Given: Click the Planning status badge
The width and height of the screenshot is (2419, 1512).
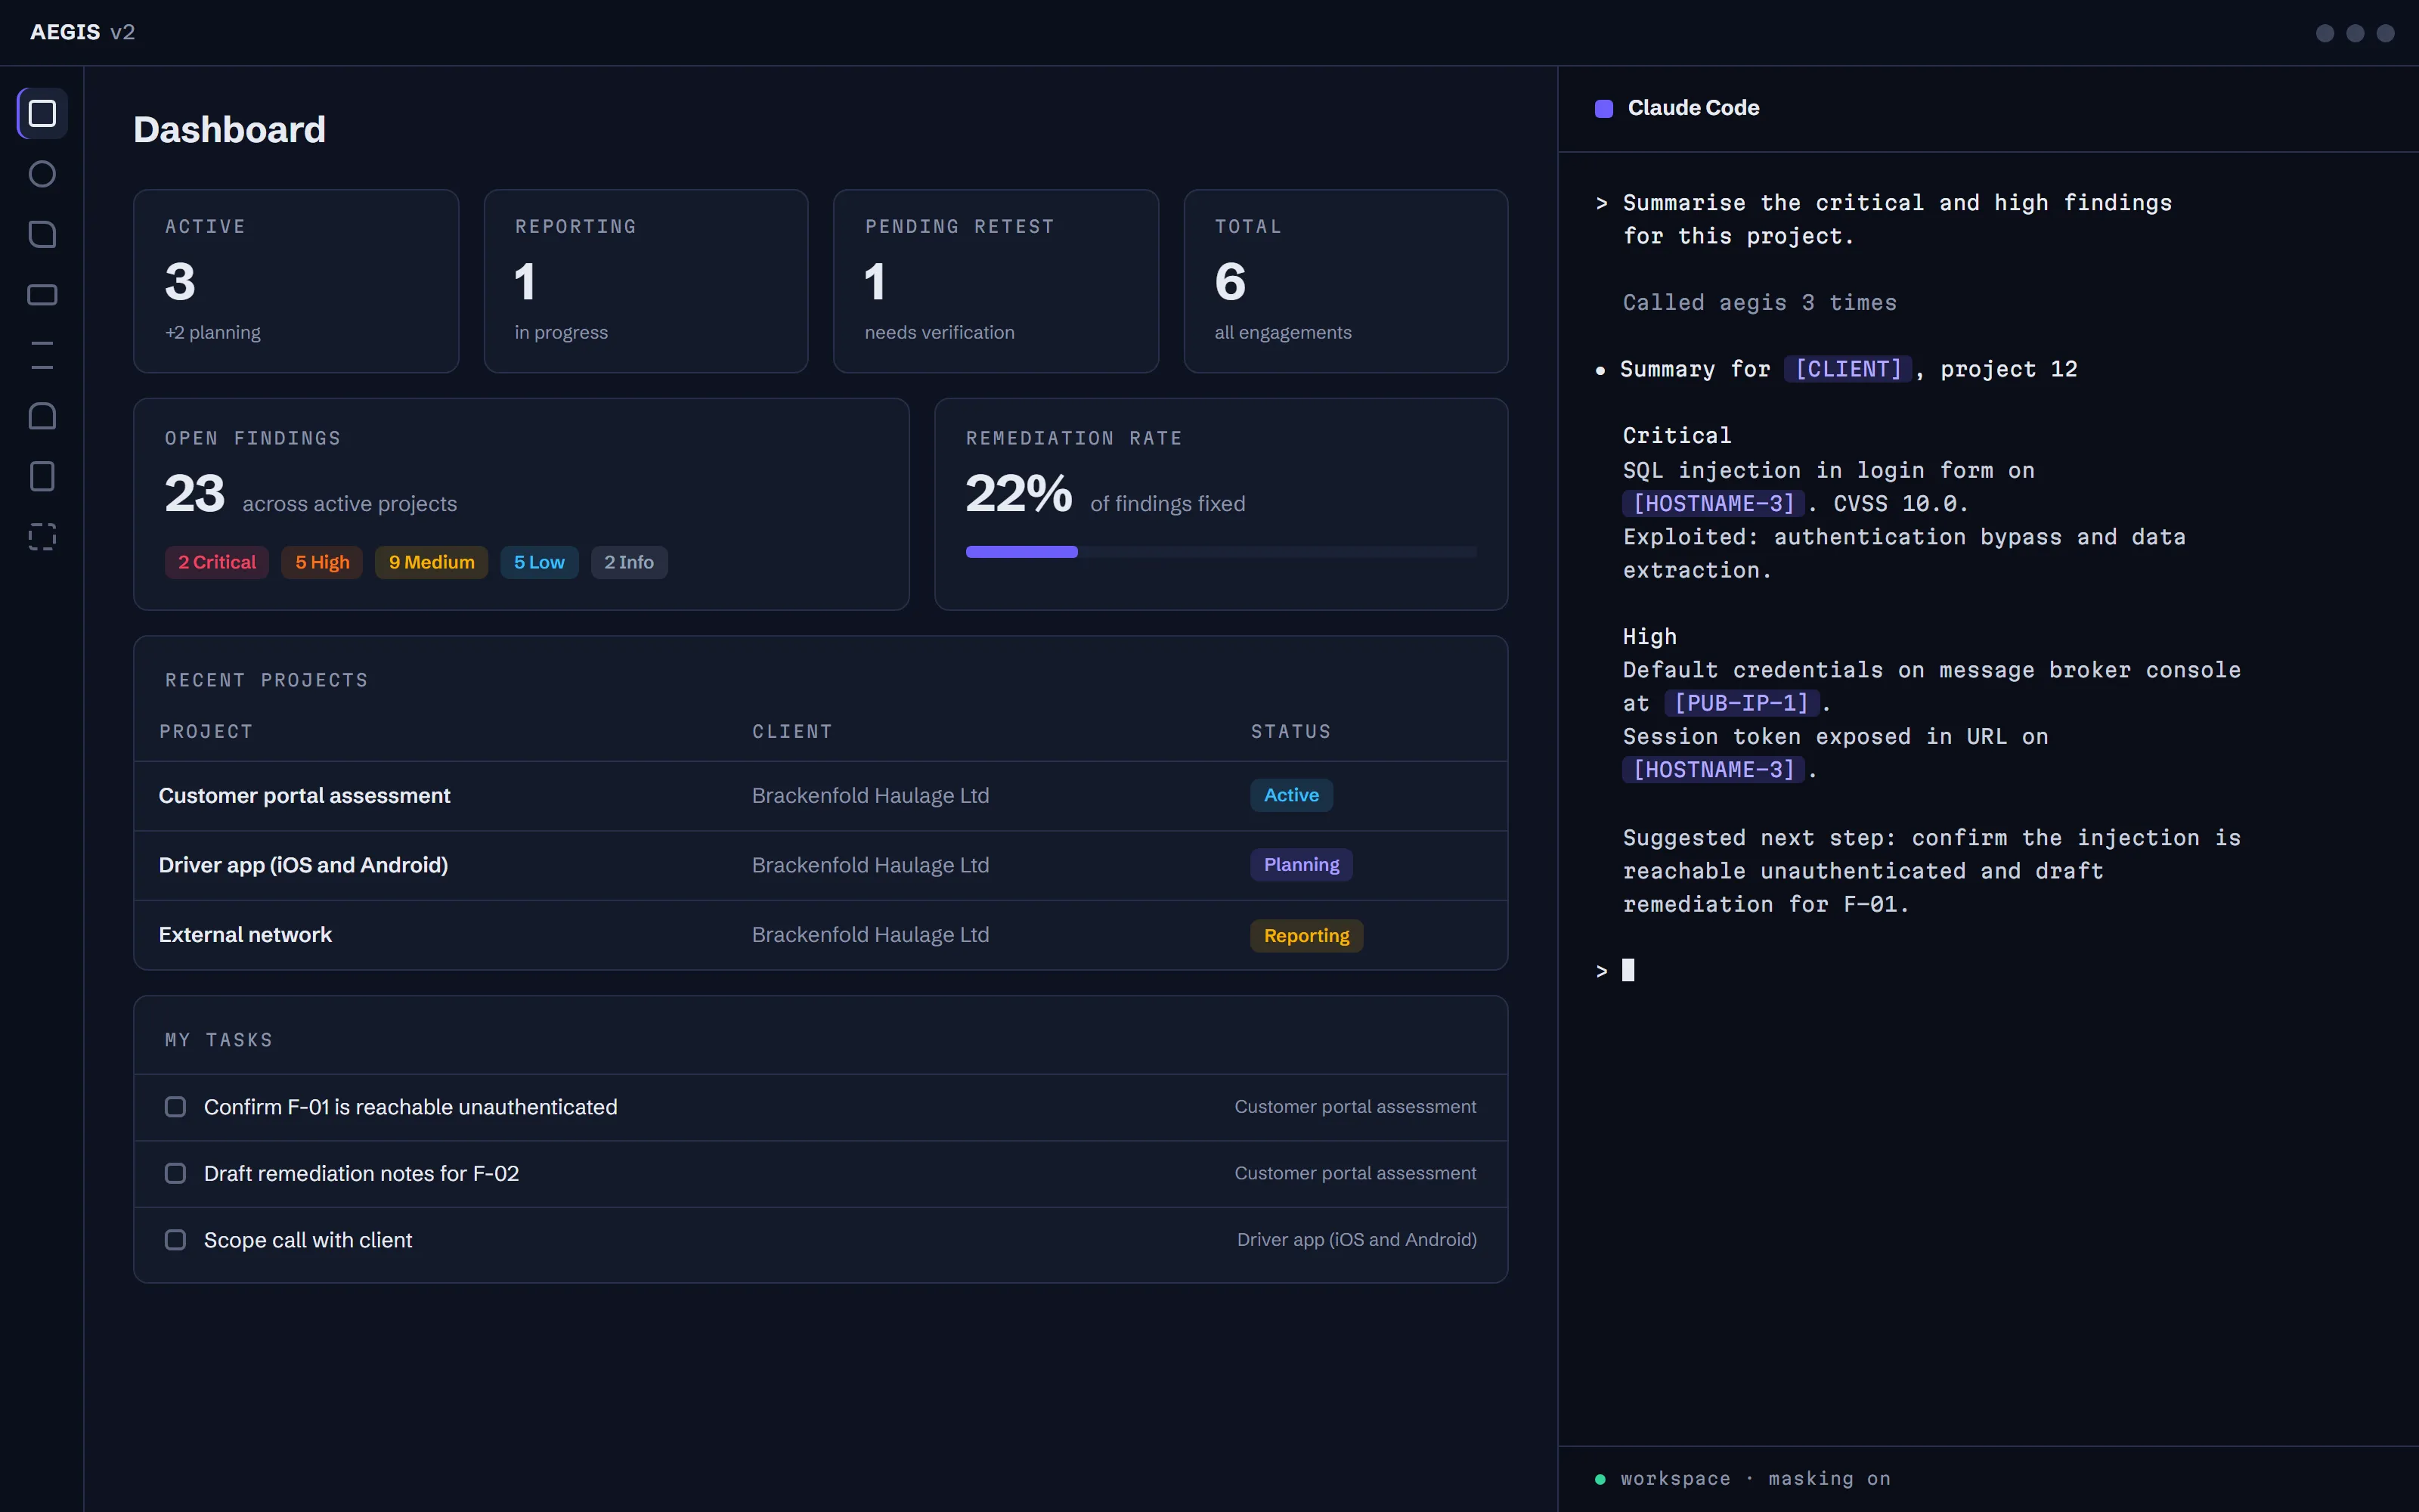Looking at the screenshot, I should [1302, 865].
